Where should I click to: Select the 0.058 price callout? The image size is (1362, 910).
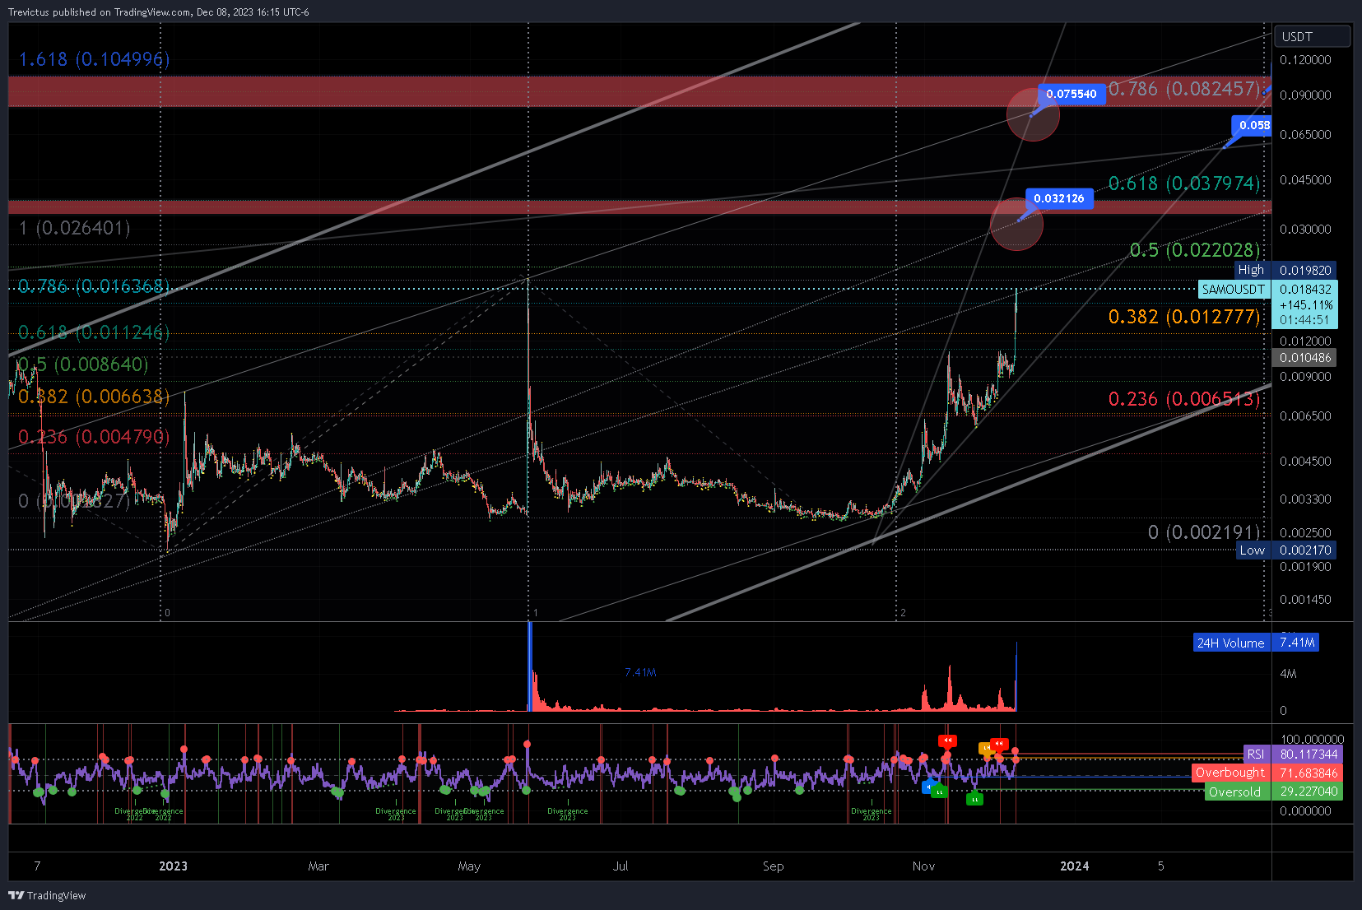point(1253,125)
